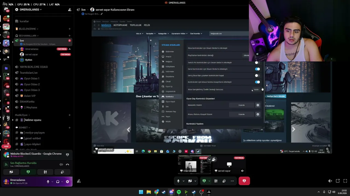Pop out the stream window
Viewport: 350px width, 196px height.
pyautogui.click(x=338, y=181)
